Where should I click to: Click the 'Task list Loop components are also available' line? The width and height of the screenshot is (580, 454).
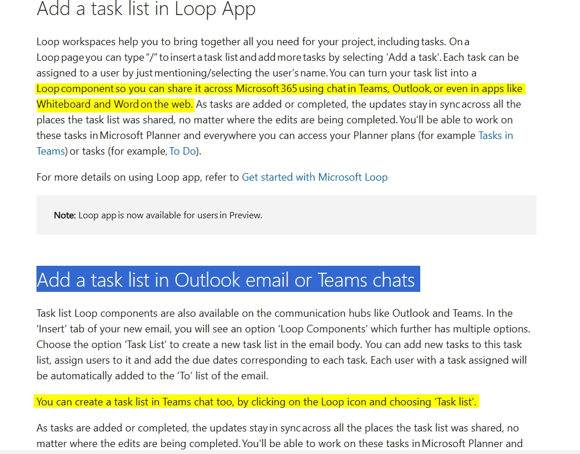click(274, 313)
